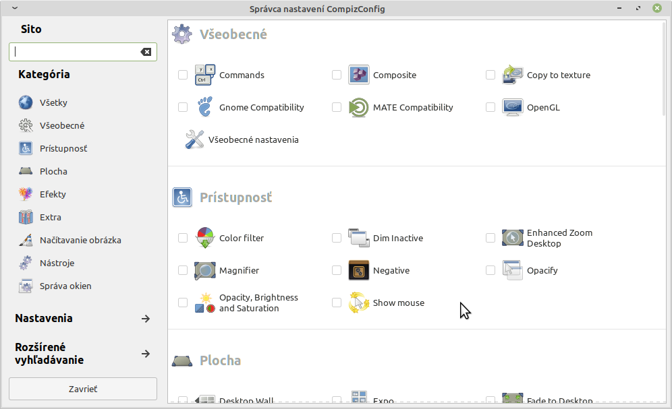
Task: Toggle the MATE Compatibility checkbox
Action: click(x=337, y=107)
